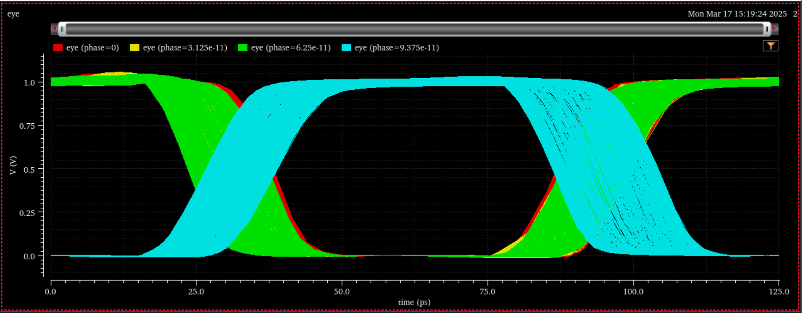Click the yellow swatch for phase=3.125e-11

135,48
